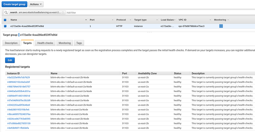Select the Targets tab

(x=27, y=43)
